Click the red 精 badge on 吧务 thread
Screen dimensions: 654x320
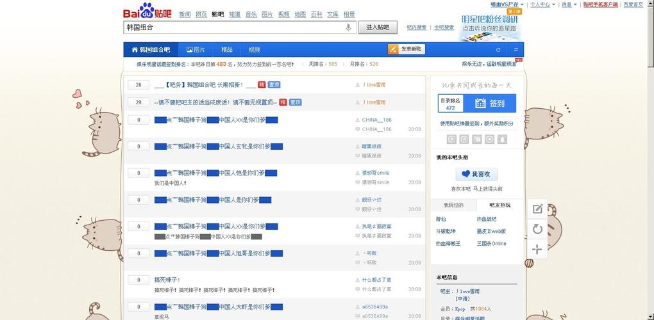tap(262, 84)
